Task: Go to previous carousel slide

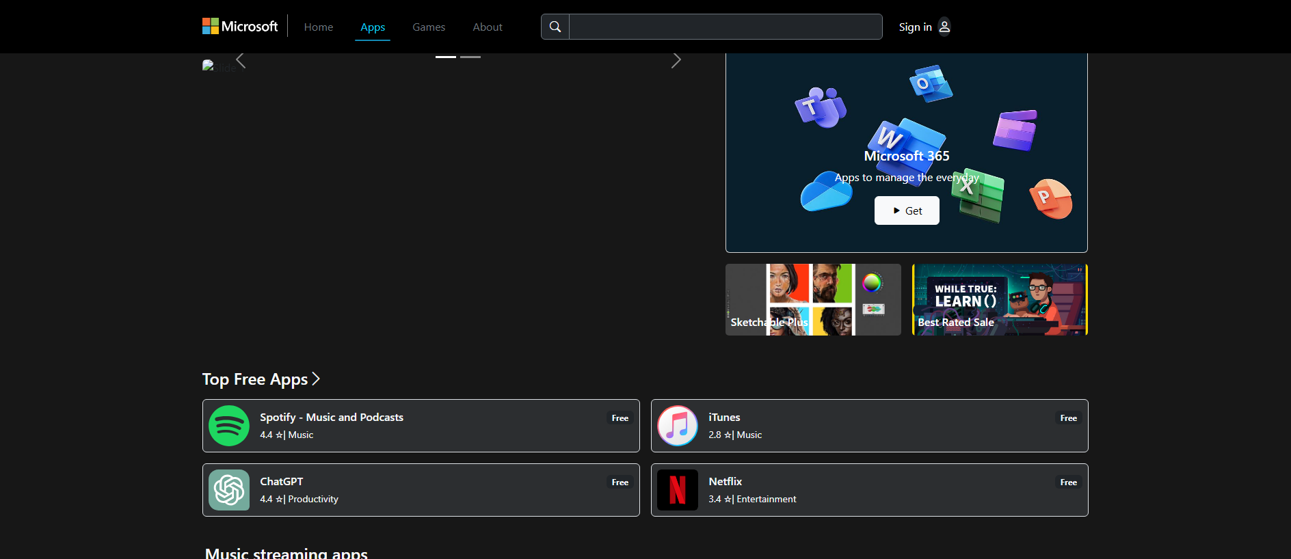Action: point(241,61)
